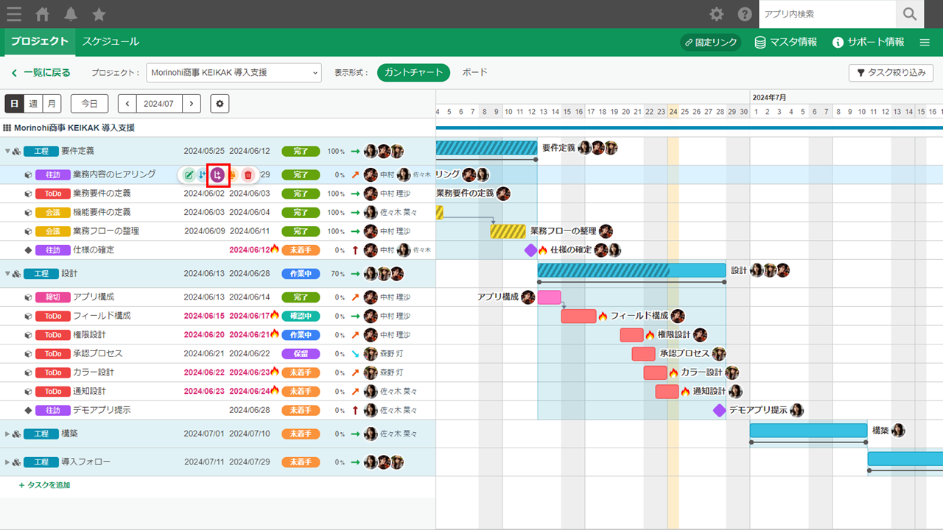Click the タスク絞り込み filter button
The image size is (943, 530).
tap(891, 72)
